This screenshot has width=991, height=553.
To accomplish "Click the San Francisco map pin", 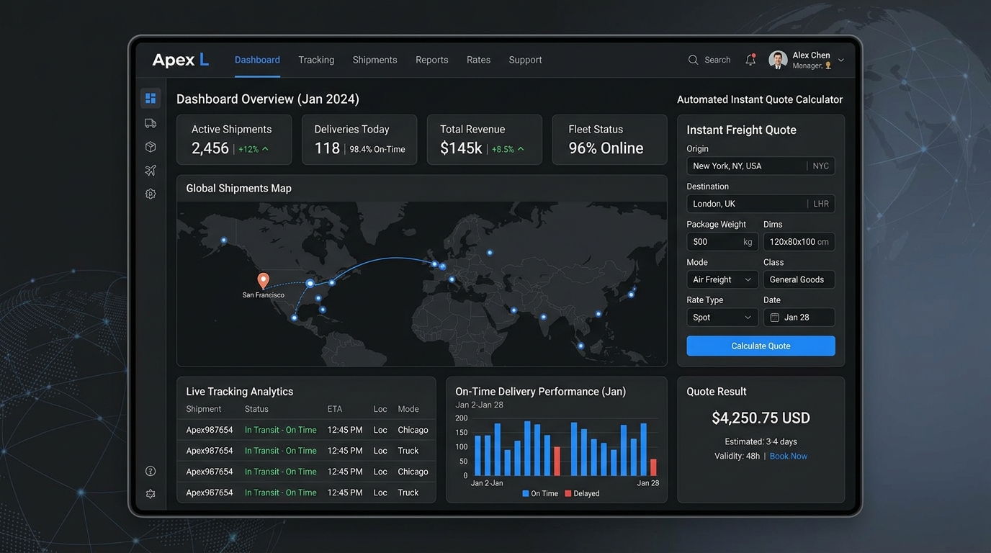I will (264, 281).
